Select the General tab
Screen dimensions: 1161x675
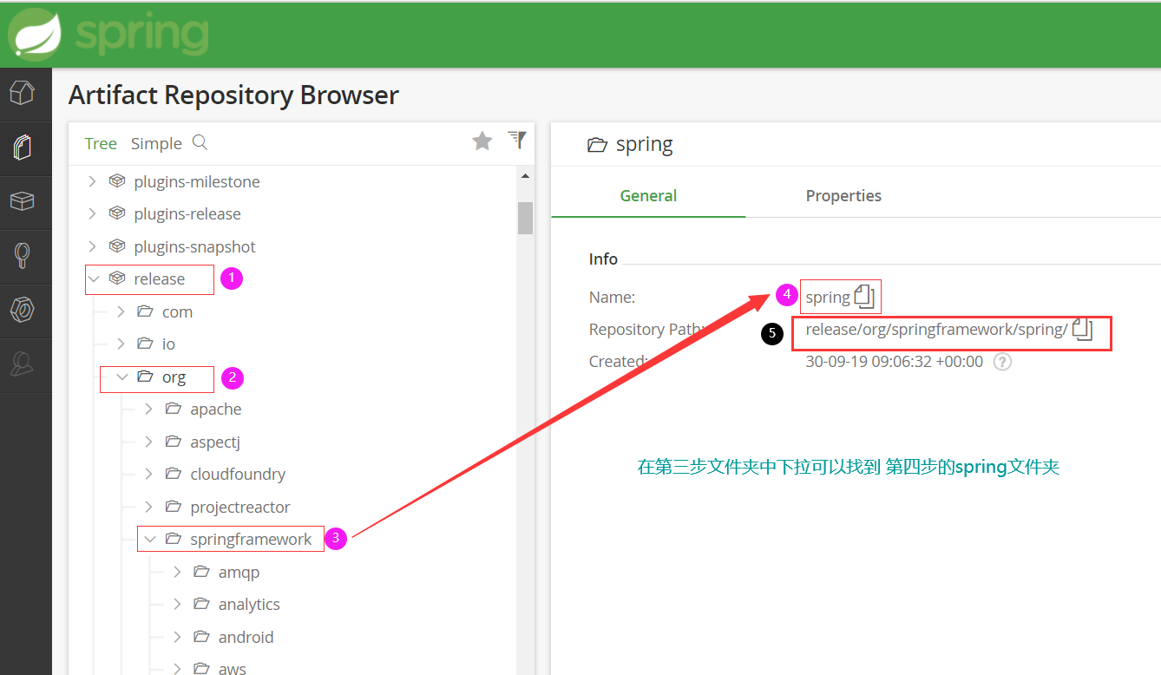(648, 195)
